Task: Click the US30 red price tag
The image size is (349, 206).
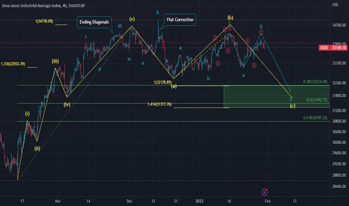Action: 324,48
